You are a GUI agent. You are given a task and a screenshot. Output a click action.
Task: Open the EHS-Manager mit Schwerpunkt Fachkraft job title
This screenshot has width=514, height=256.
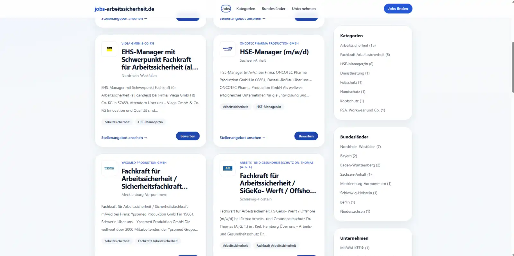pos(160,59)
